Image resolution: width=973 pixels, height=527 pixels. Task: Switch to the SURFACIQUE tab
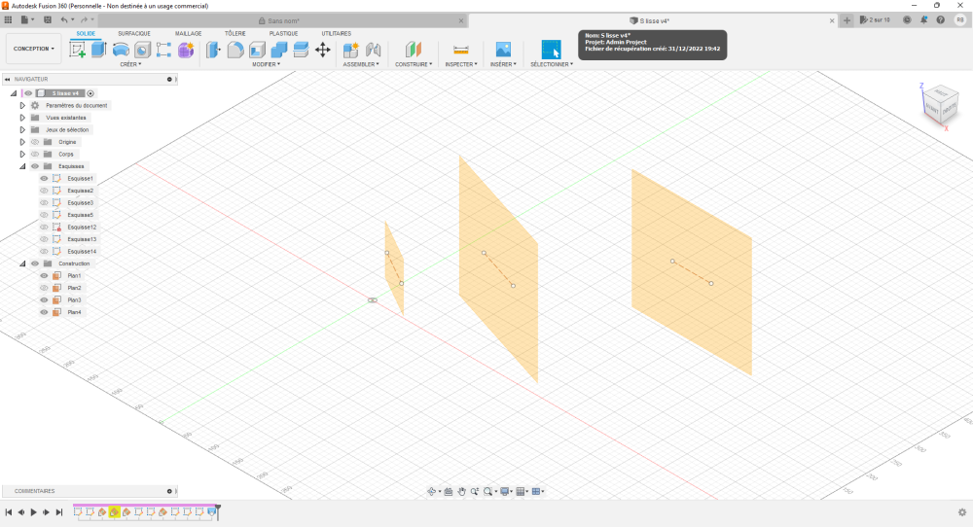[134, 33]
